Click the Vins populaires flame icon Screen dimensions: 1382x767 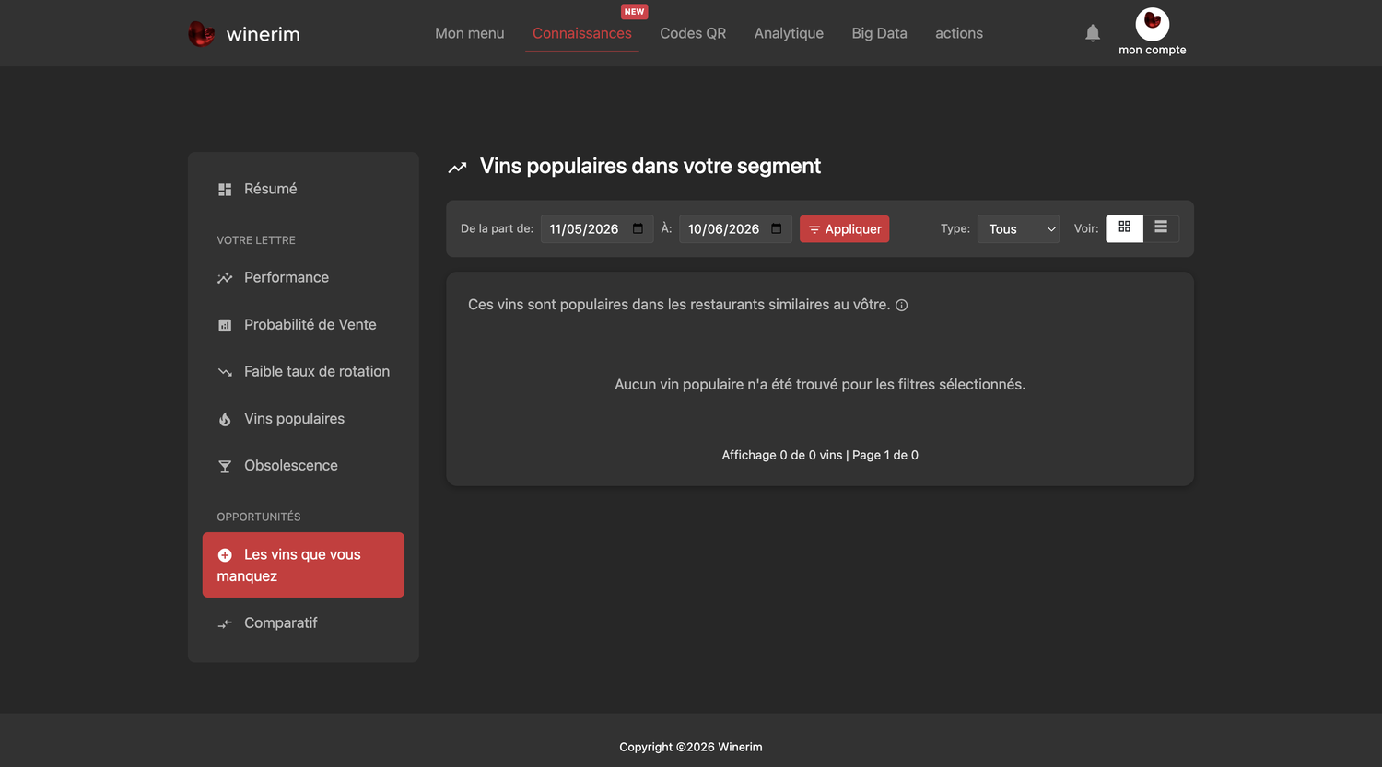225,419
